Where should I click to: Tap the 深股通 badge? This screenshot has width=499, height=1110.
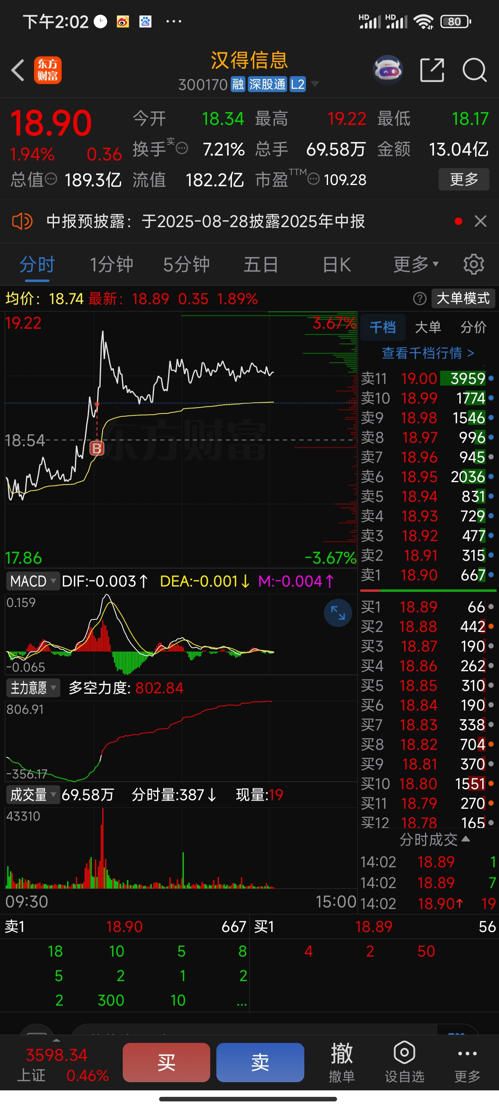[x=267, y=84]
